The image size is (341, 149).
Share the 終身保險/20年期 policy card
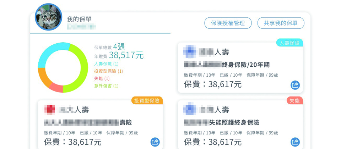295,85
